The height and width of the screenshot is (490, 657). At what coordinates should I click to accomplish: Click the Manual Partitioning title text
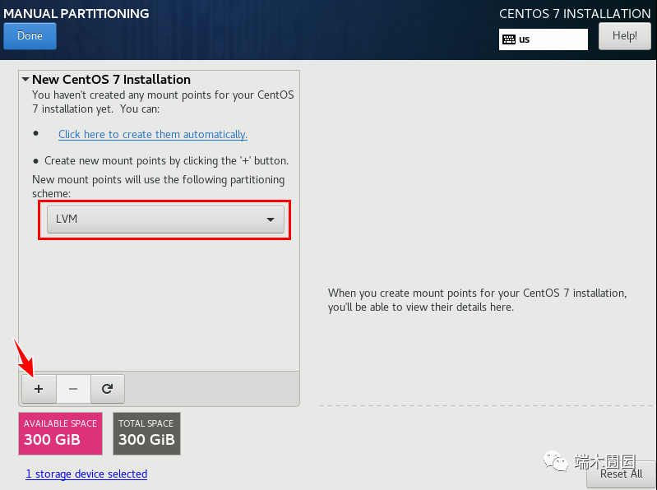tap(76, 13)
